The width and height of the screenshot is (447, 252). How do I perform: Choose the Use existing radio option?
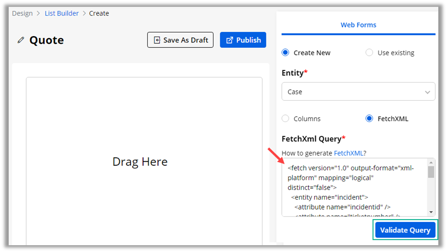coord(369,53)
